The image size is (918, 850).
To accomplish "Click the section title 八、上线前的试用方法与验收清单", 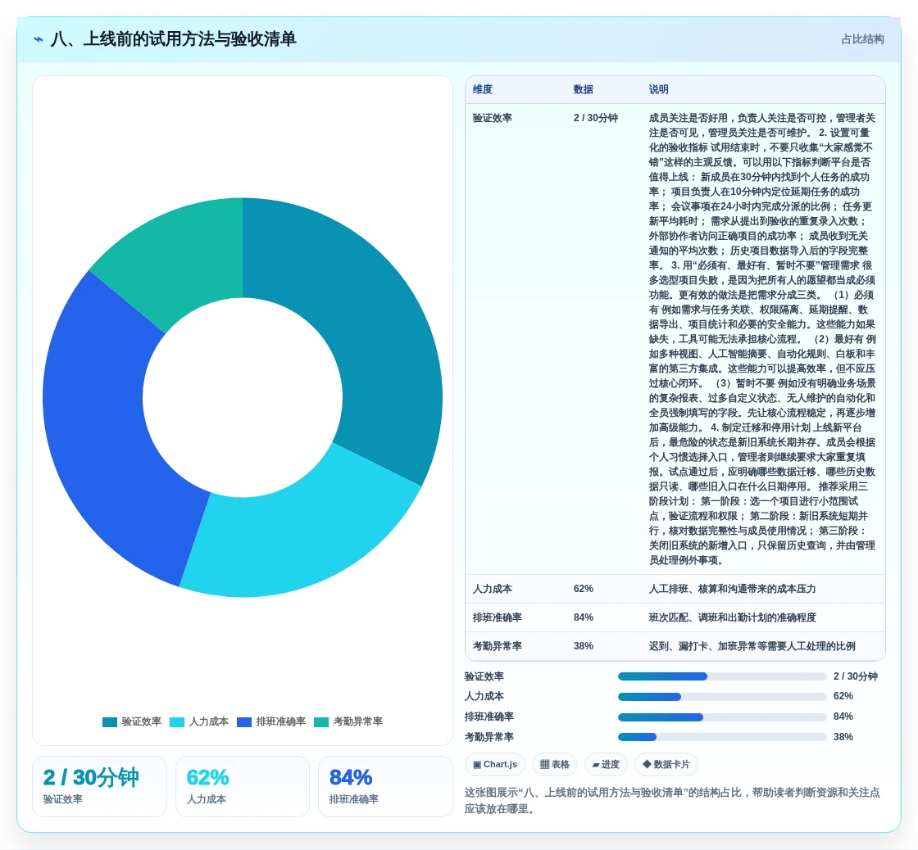I will (x=173, y=39).
